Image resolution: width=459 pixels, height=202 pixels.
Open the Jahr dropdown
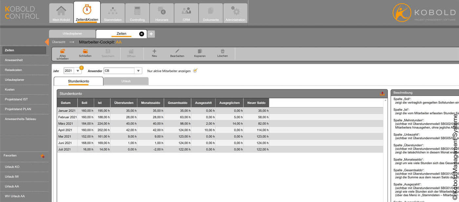coord(77,70)
